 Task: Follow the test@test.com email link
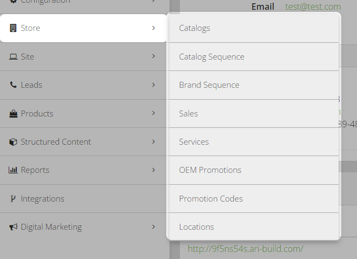click(x=313, y=7)
